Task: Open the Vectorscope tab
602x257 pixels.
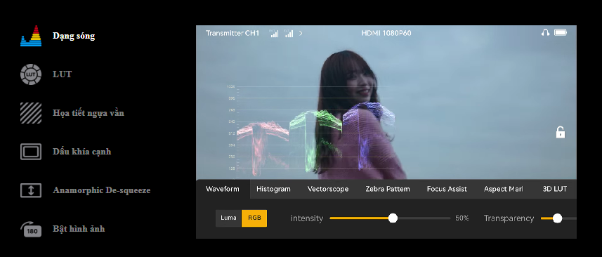Action: (x=328, y=189)
